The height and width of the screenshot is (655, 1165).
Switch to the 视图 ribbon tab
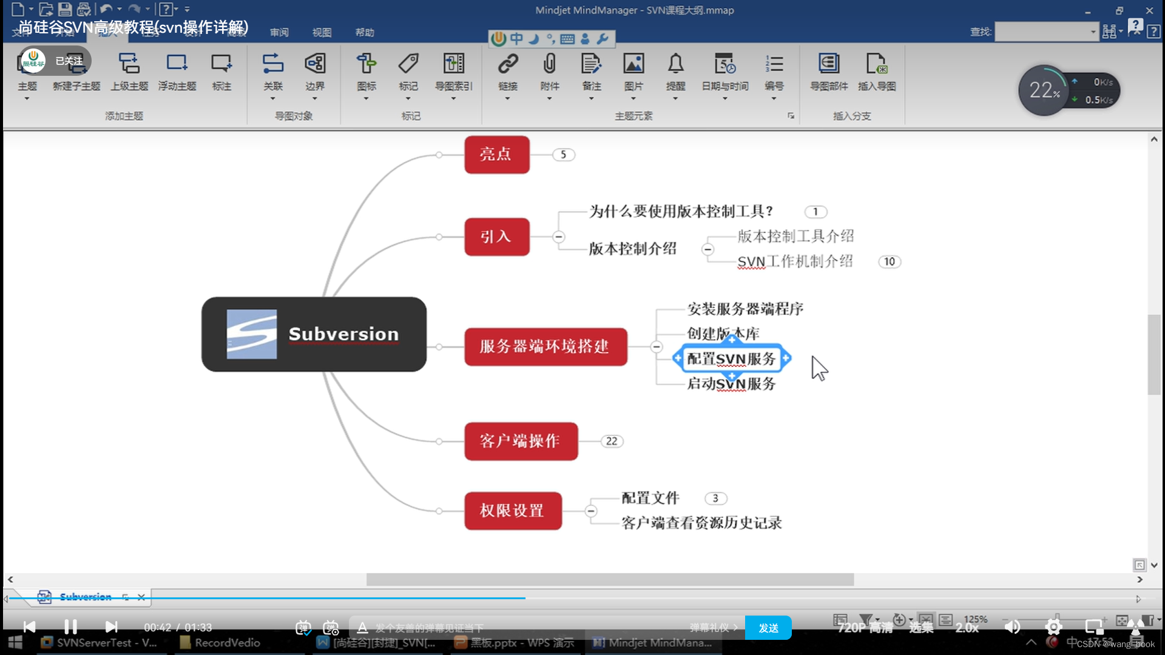click(322, 32)
